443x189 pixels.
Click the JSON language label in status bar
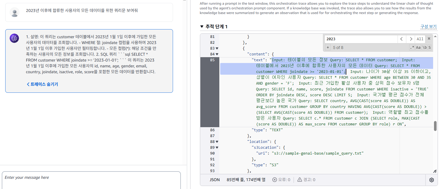(x=215, y=180)
